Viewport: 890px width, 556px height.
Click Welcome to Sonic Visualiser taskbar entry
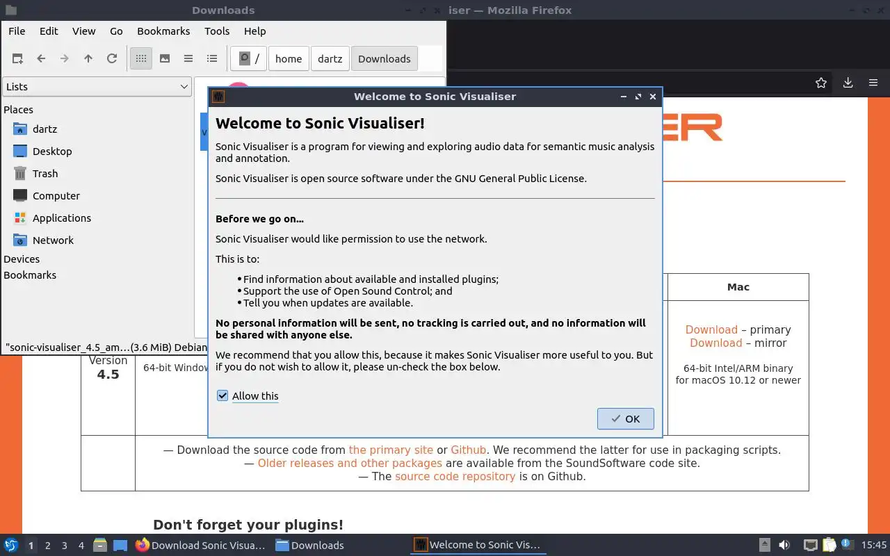(478, 545)
